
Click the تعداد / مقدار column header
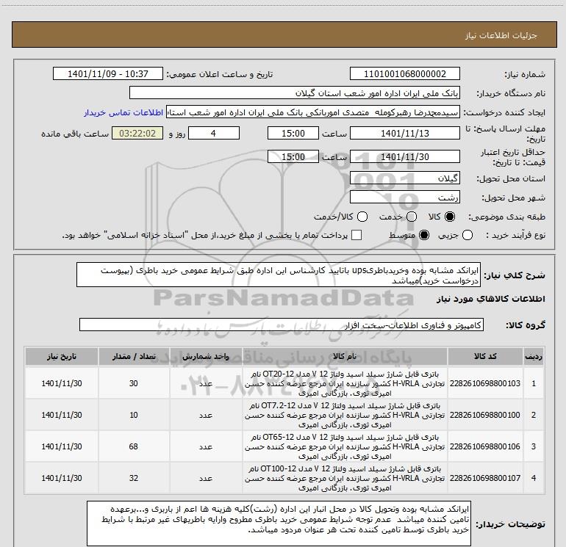pyautogui.click(x=134, y=357)
